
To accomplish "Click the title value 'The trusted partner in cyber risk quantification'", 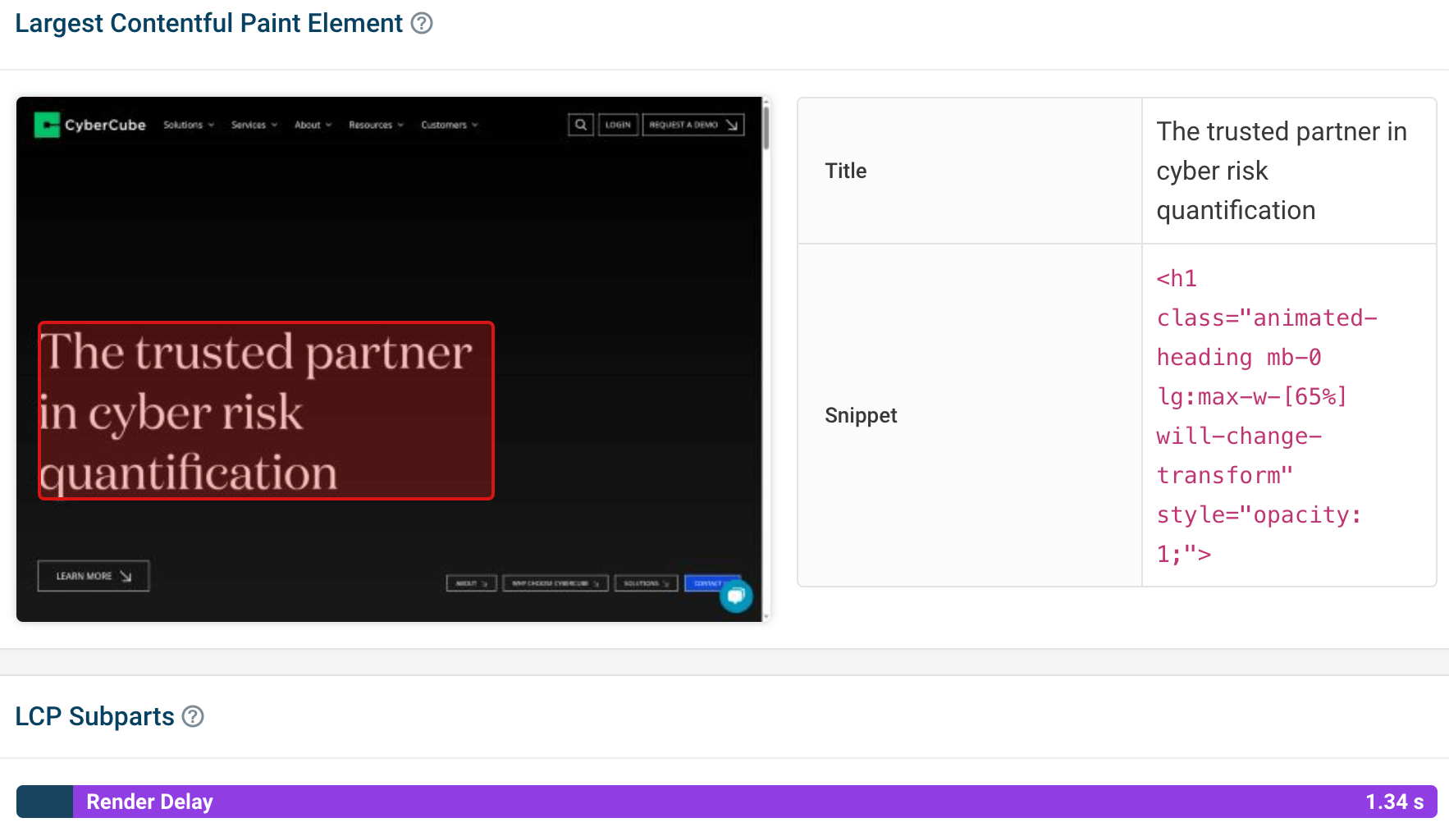I will point(1282,171).
